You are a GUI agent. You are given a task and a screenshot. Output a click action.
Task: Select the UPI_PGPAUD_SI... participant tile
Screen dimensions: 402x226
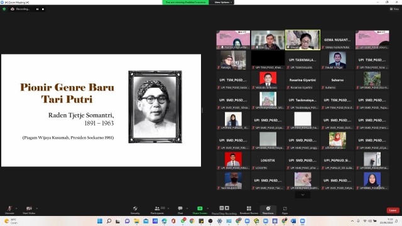coord(337,161)
